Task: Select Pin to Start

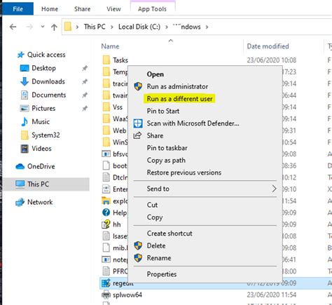Action: coord(163,111)
